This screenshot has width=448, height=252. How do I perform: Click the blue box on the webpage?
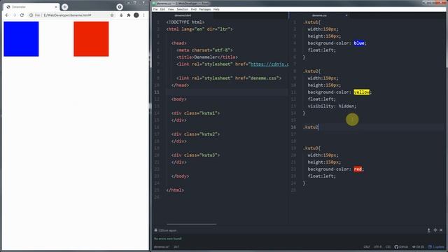[21, 39]
